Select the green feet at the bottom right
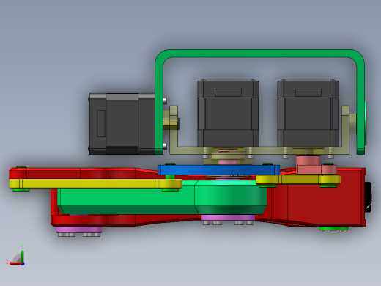The image size is (381, 286). coord(333,229)
